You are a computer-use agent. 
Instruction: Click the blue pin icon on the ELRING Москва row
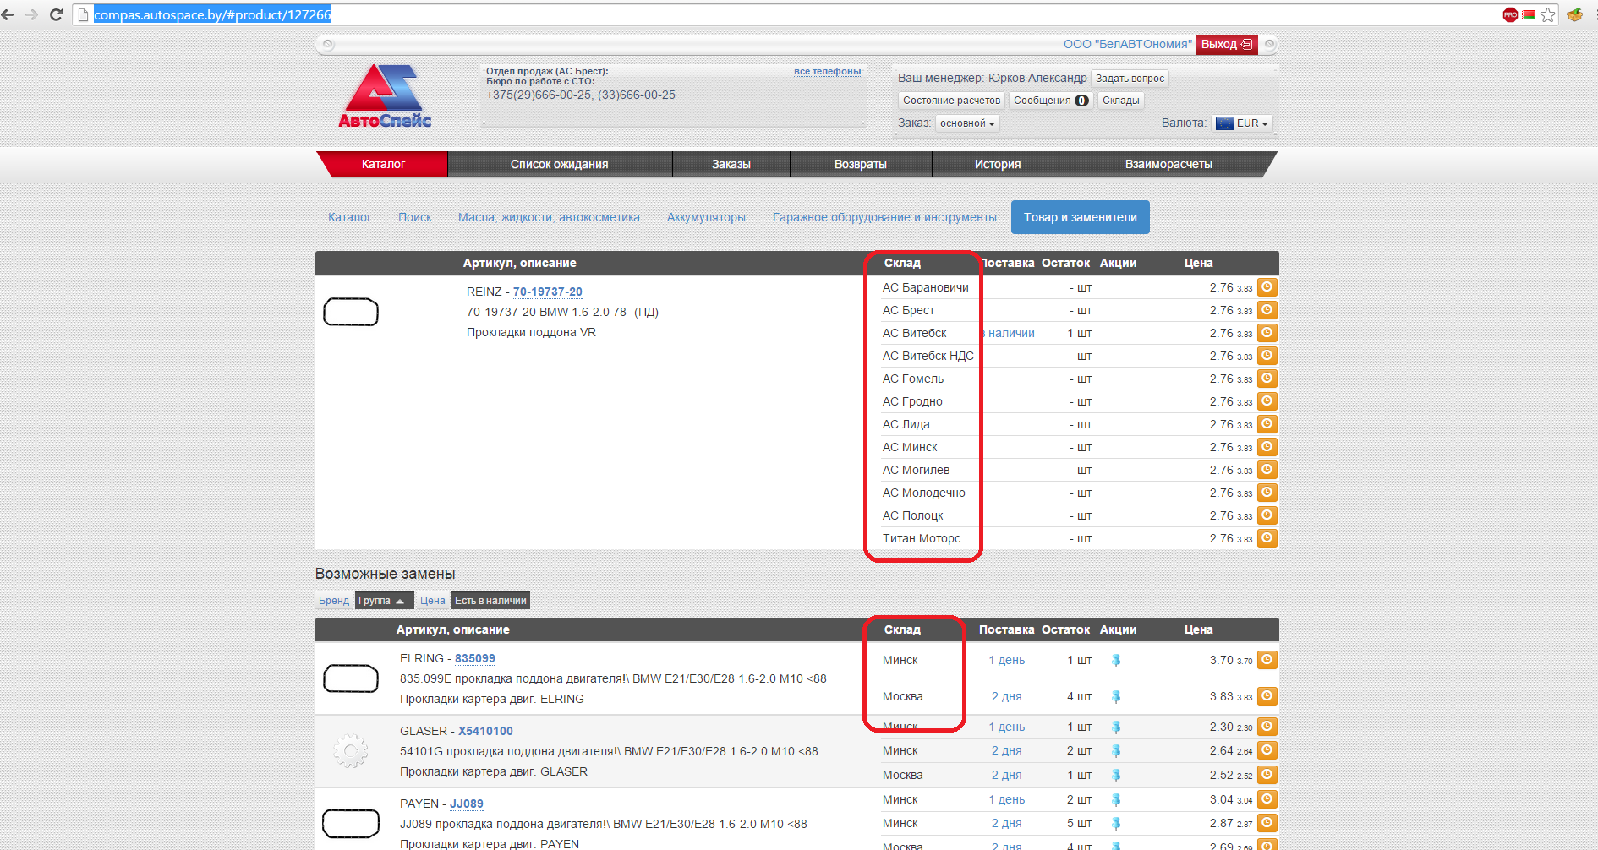[x=1116, y=697]
